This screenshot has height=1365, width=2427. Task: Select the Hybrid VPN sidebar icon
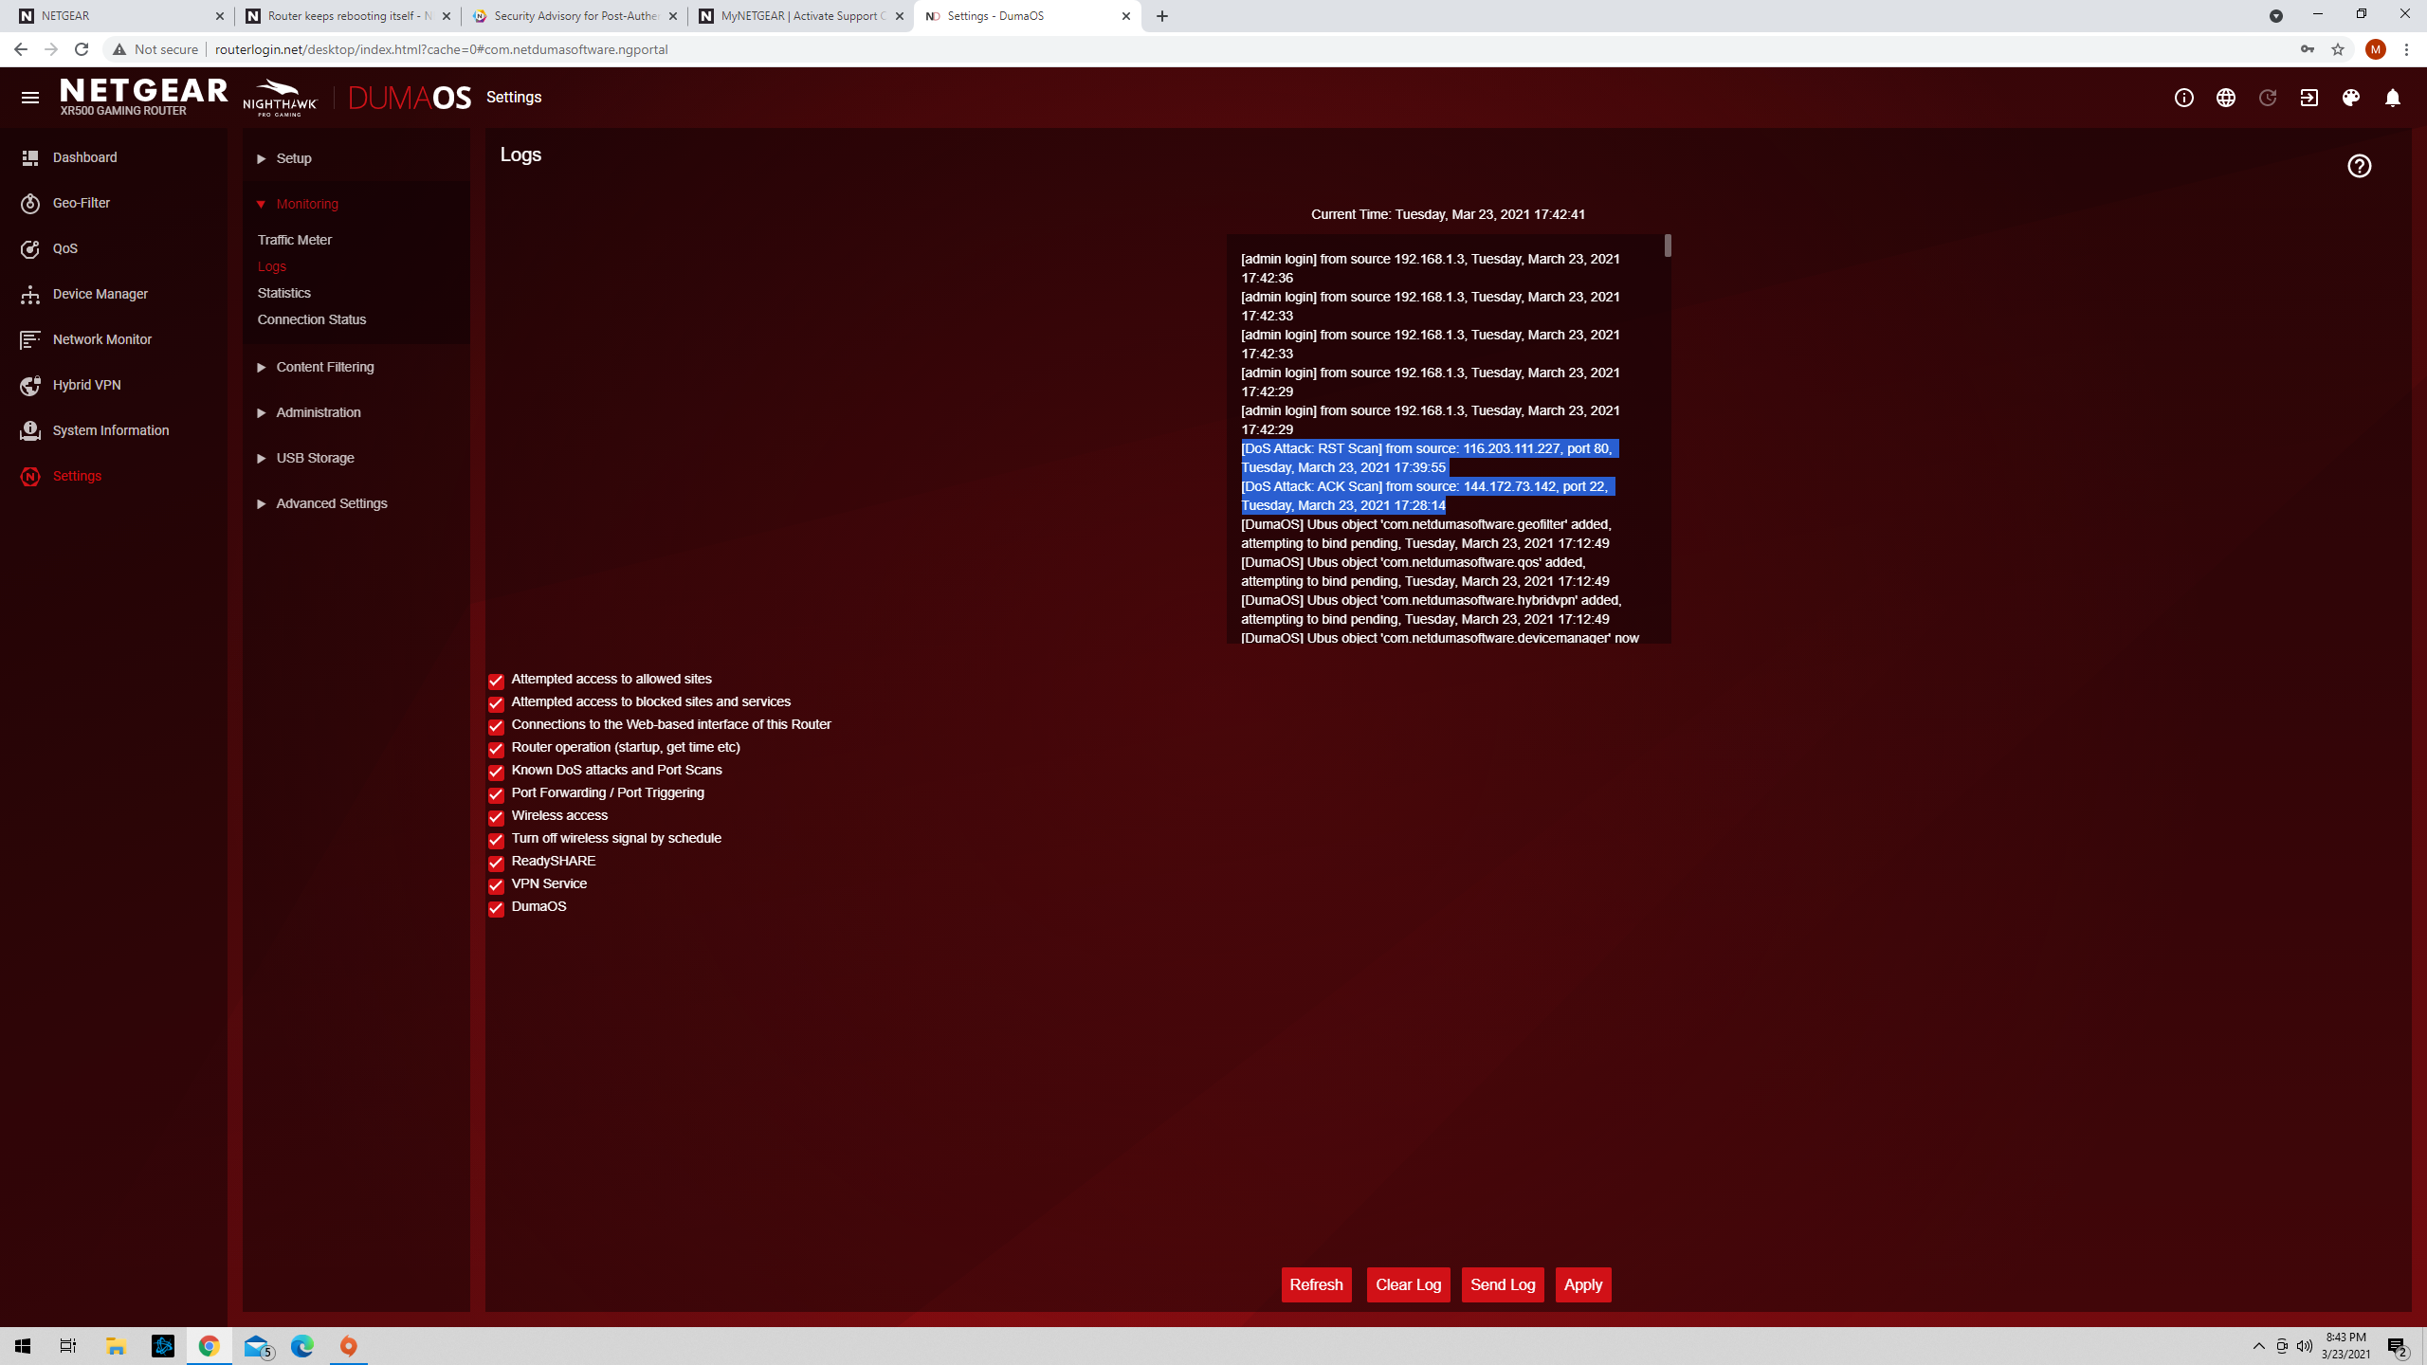tap(86, 385)
